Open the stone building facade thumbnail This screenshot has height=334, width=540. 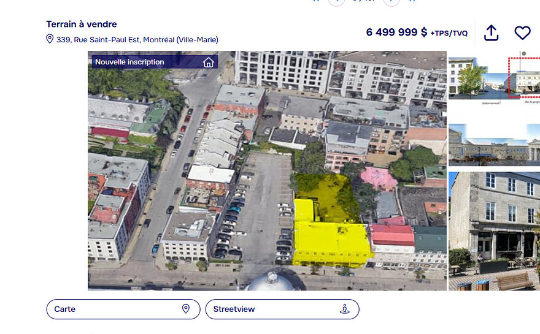click(494, 231)
